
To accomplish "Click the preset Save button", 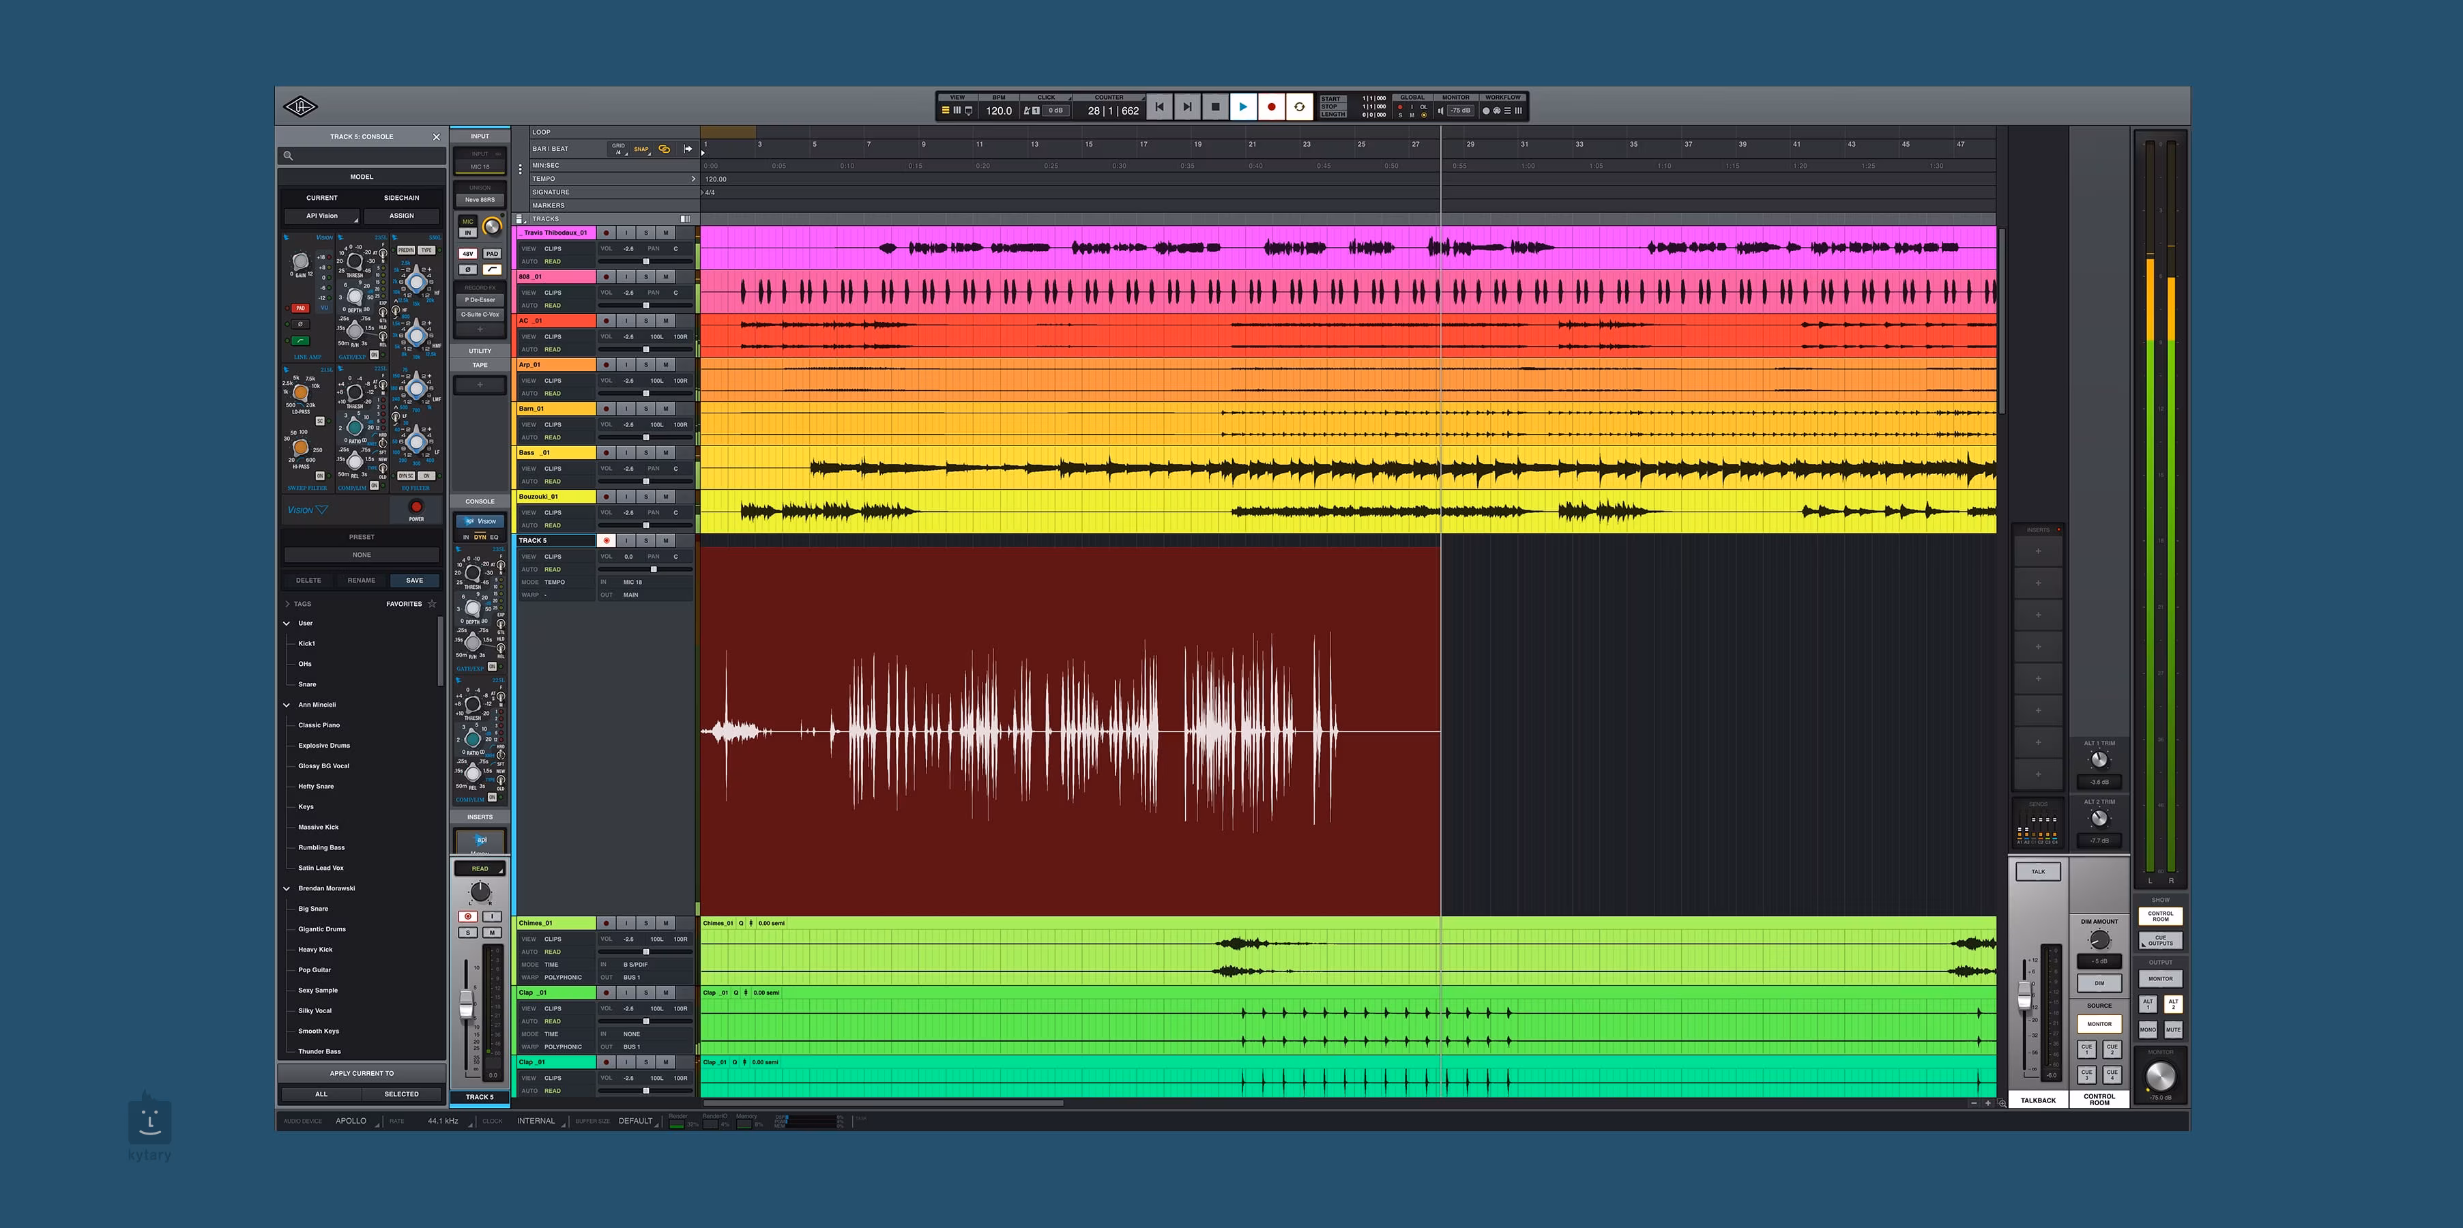I will [414, 581].
